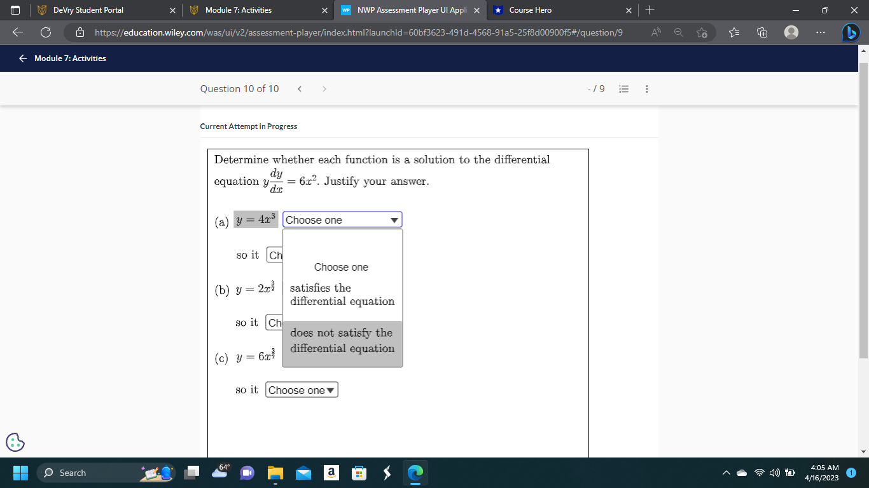Open the Amazon icon on the taskbar
Viewport: 869px width, 488px height.
(331, 473)
